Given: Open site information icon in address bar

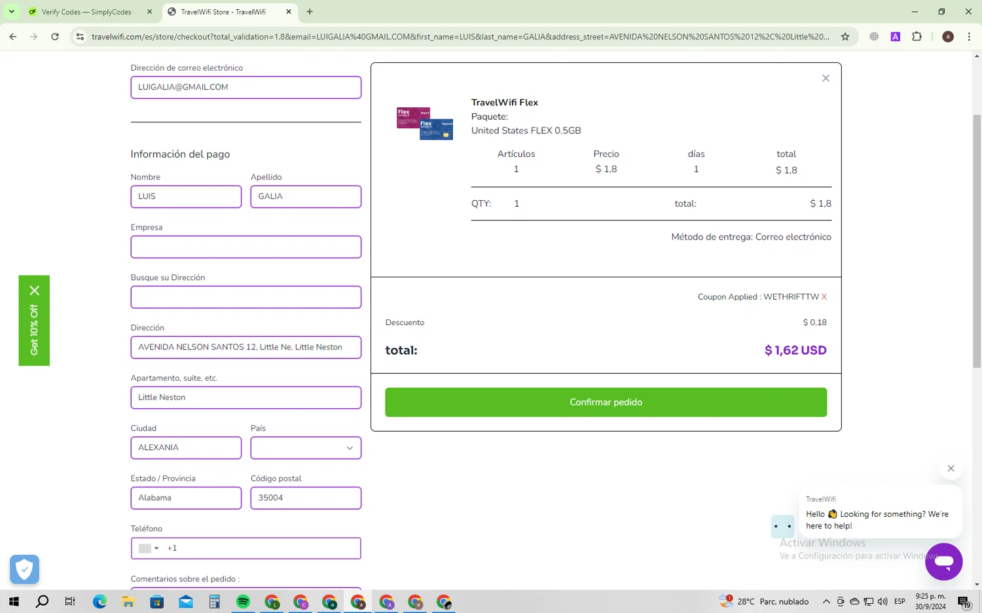Looking at the screenshot, I should click(80, 37).
